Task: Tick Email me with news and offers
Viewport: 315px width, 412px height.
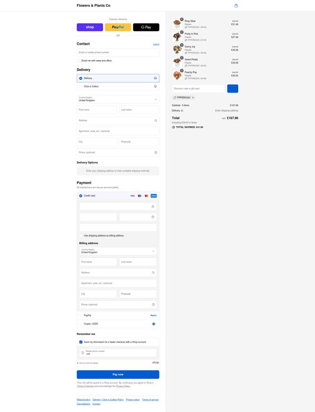Action: click(x=78, y=61)
